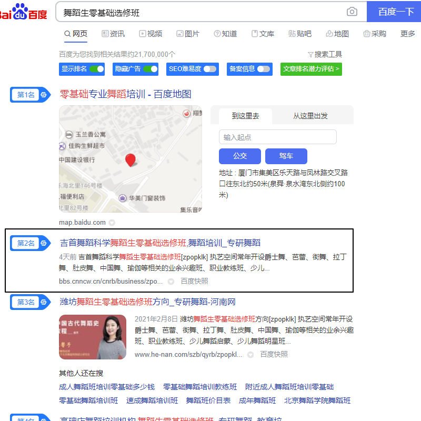The width and height of the screenshot is (421, 421).
Task: Switch to the 视频 tab
Action: [x=151, y=34]
